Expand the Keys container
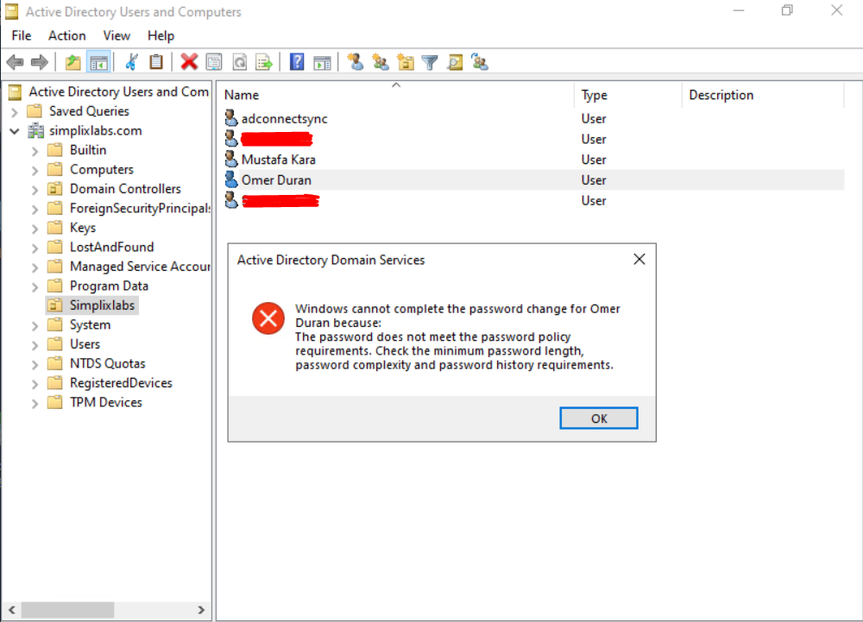Screen dimensions: 863x622 pyautogui.click(x=35, y=229)
